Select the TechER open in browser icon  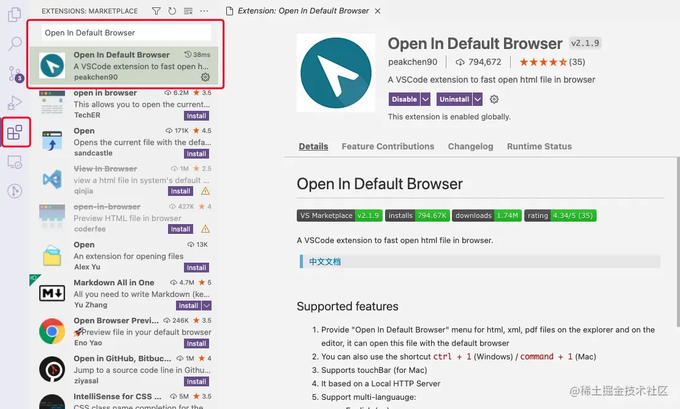(x=52, y=102)
